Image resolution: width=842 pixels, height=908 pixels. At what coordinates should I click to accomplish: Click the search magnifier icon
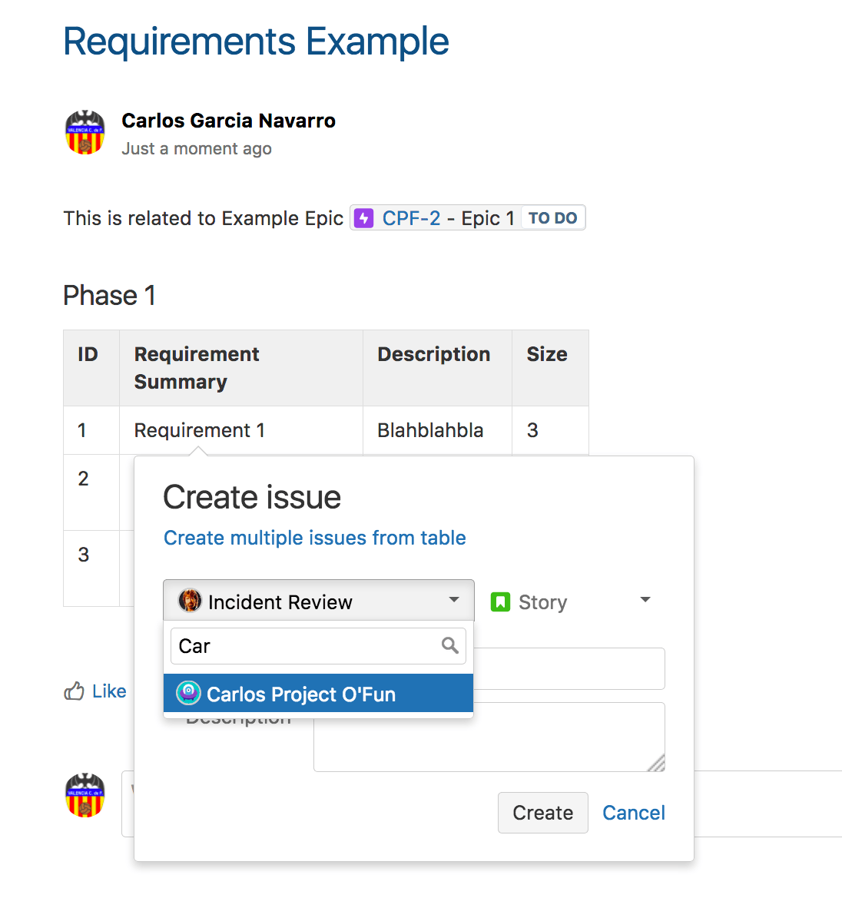[449, 646]
